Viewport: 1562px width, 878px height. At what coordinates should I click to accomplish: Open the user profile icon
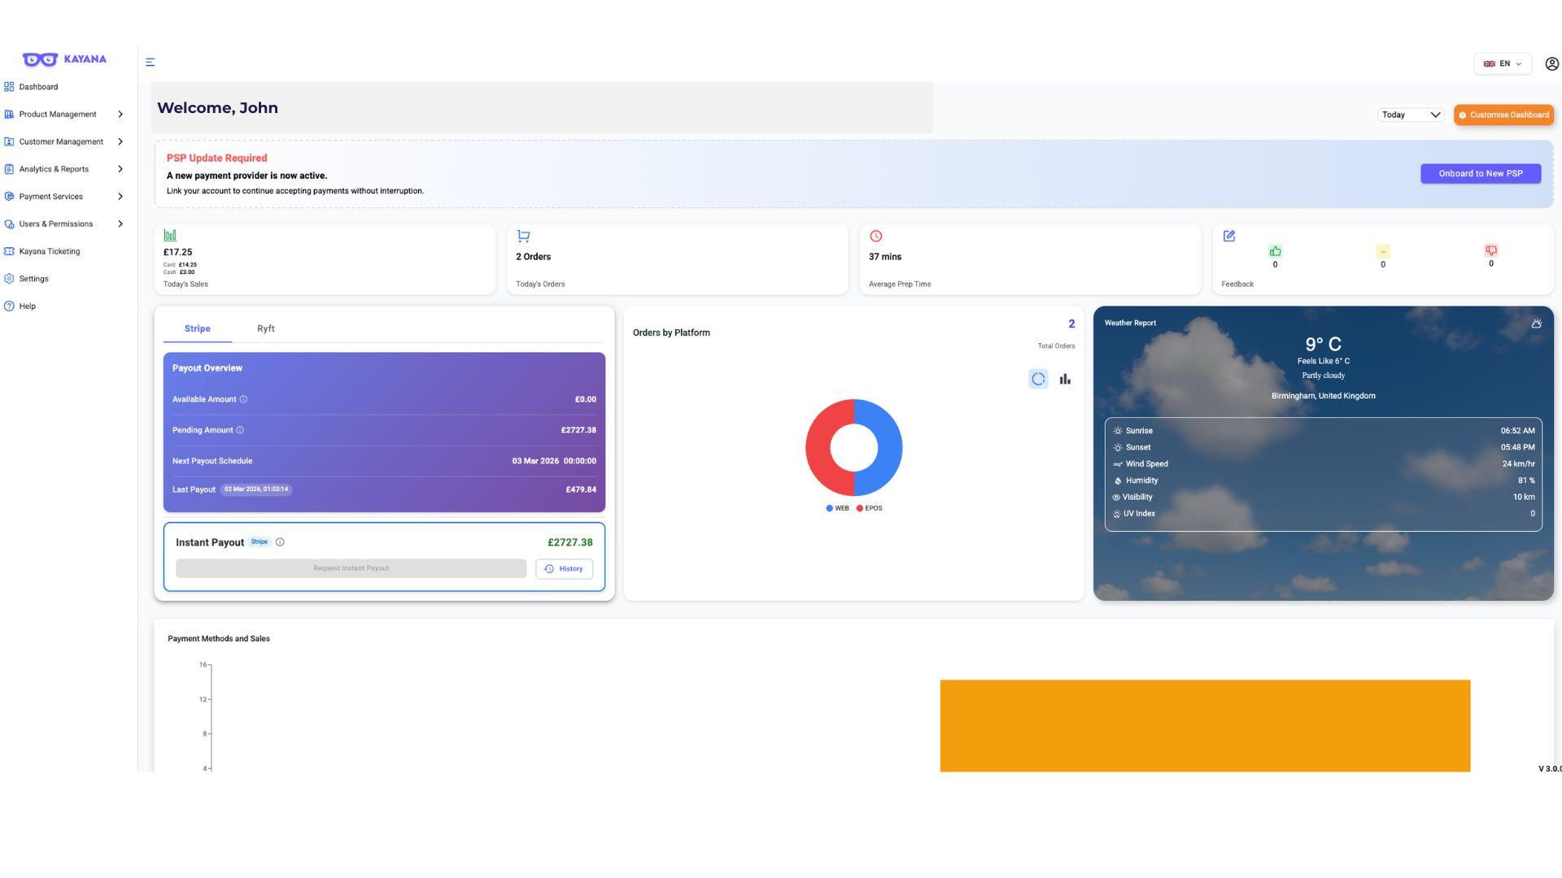click(x=1551, y=63)
